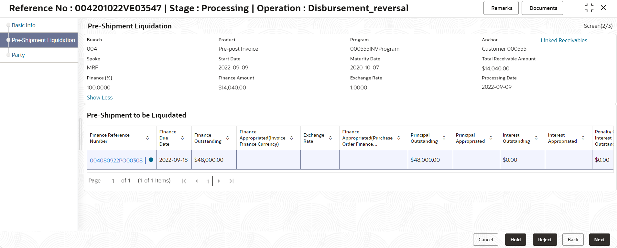
Task: Sort the Principal Outstanding column
Action: coord(444,138)
